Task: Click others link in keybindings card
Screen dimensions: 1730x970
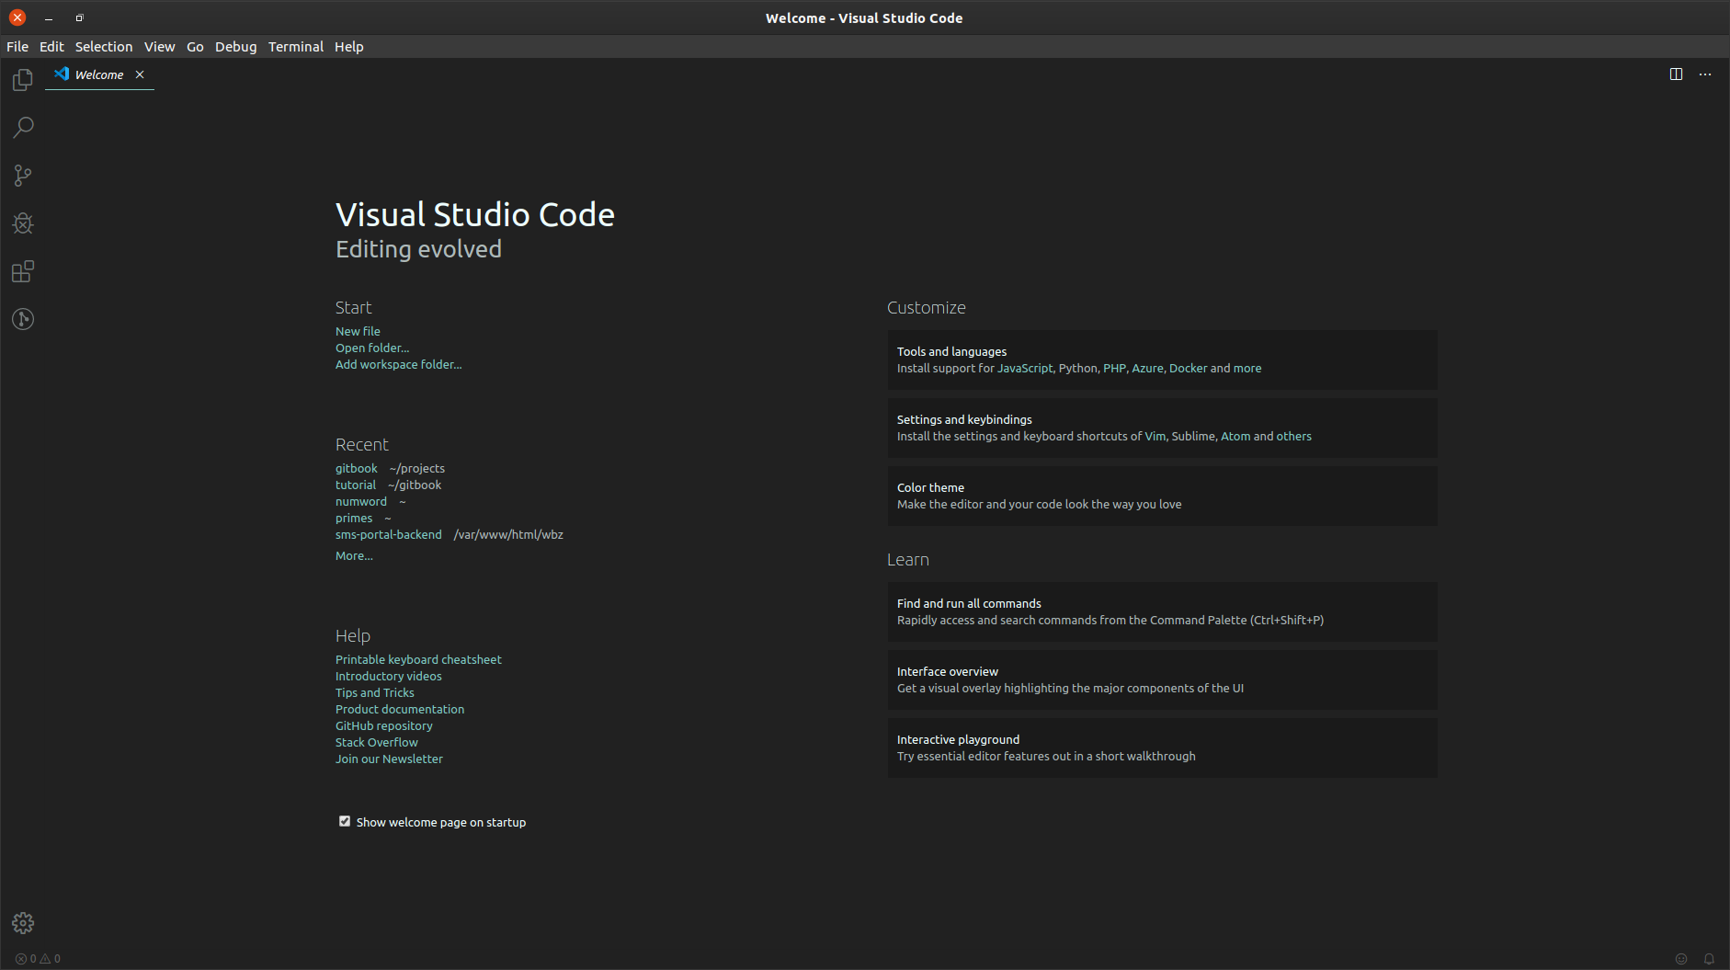Action: pos(1294,436)
